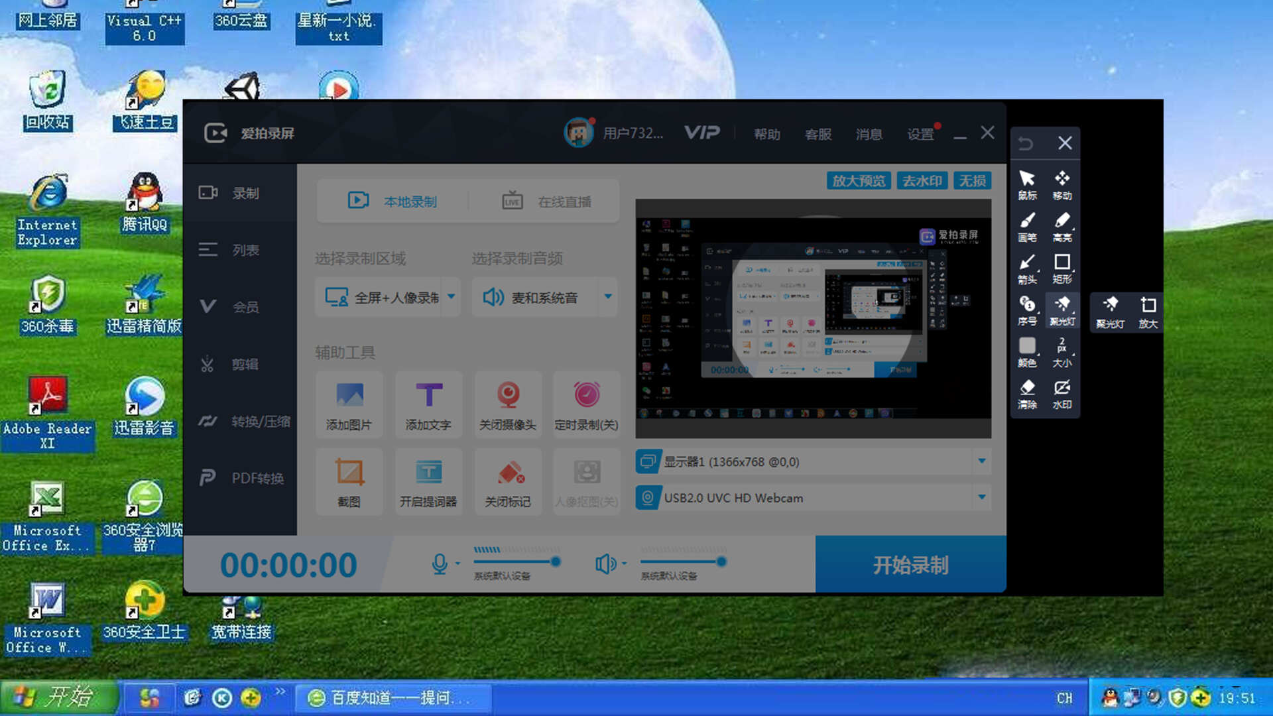Click the 放大预览 button
The image size is (1273, 716).
click(x=859, y=181)
